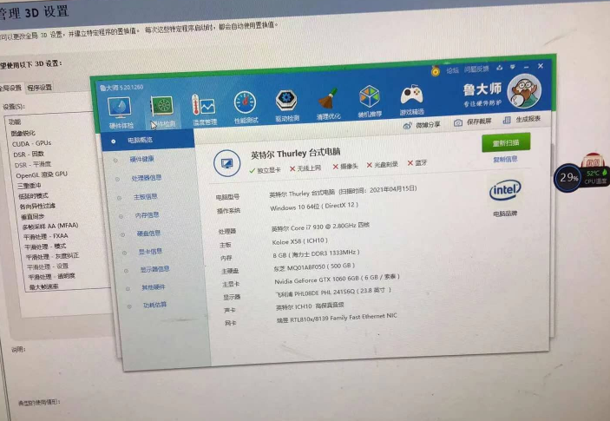Click the gold medal icon in title bar

click(x=436, y=71)
